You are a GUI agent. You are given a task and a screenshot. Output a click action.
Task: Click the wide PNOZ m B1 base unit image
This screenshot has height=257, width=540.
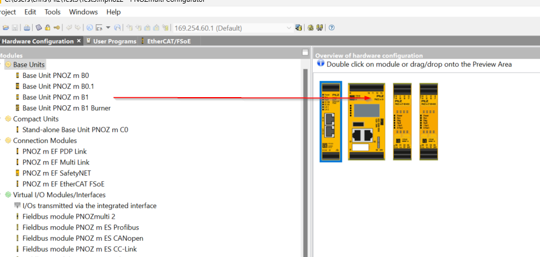(x=366, y=122)
